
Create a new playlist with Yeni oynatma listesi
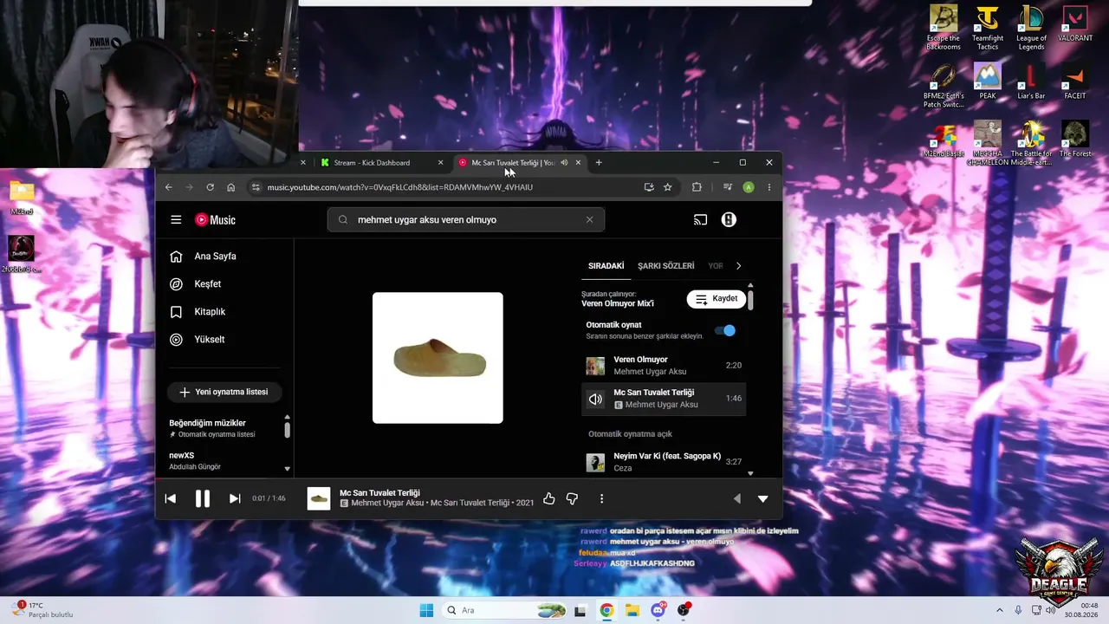(224, 393)
